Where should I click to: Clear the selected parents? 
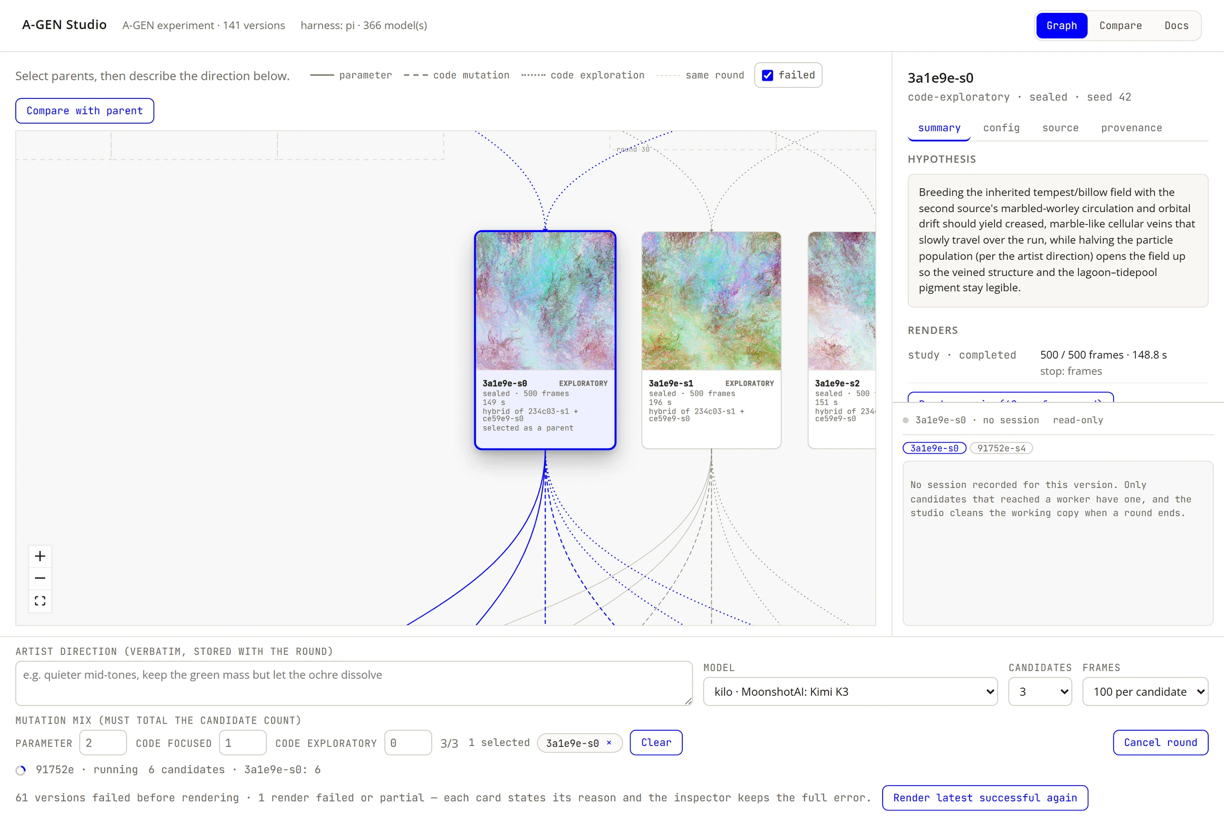(x=656, y=743)
